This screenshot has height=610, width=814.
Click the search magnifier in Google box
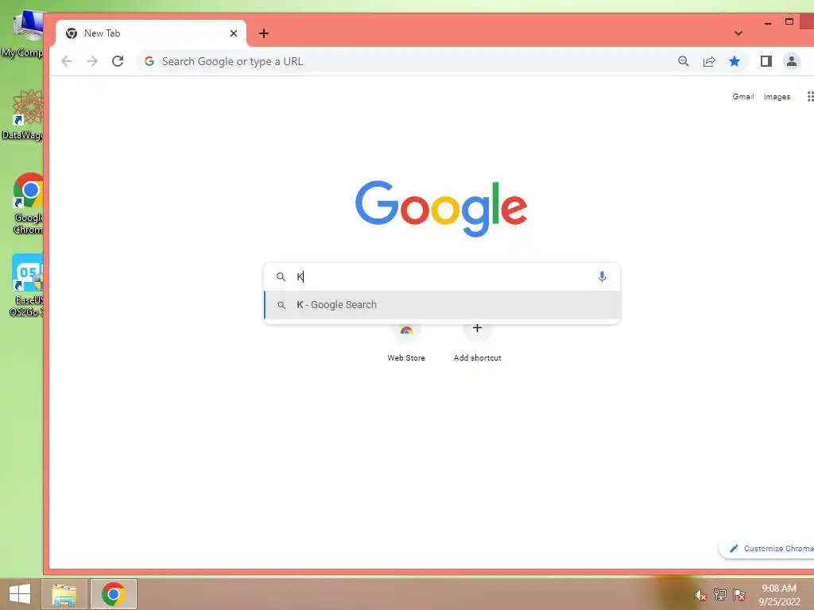[281, 277]
